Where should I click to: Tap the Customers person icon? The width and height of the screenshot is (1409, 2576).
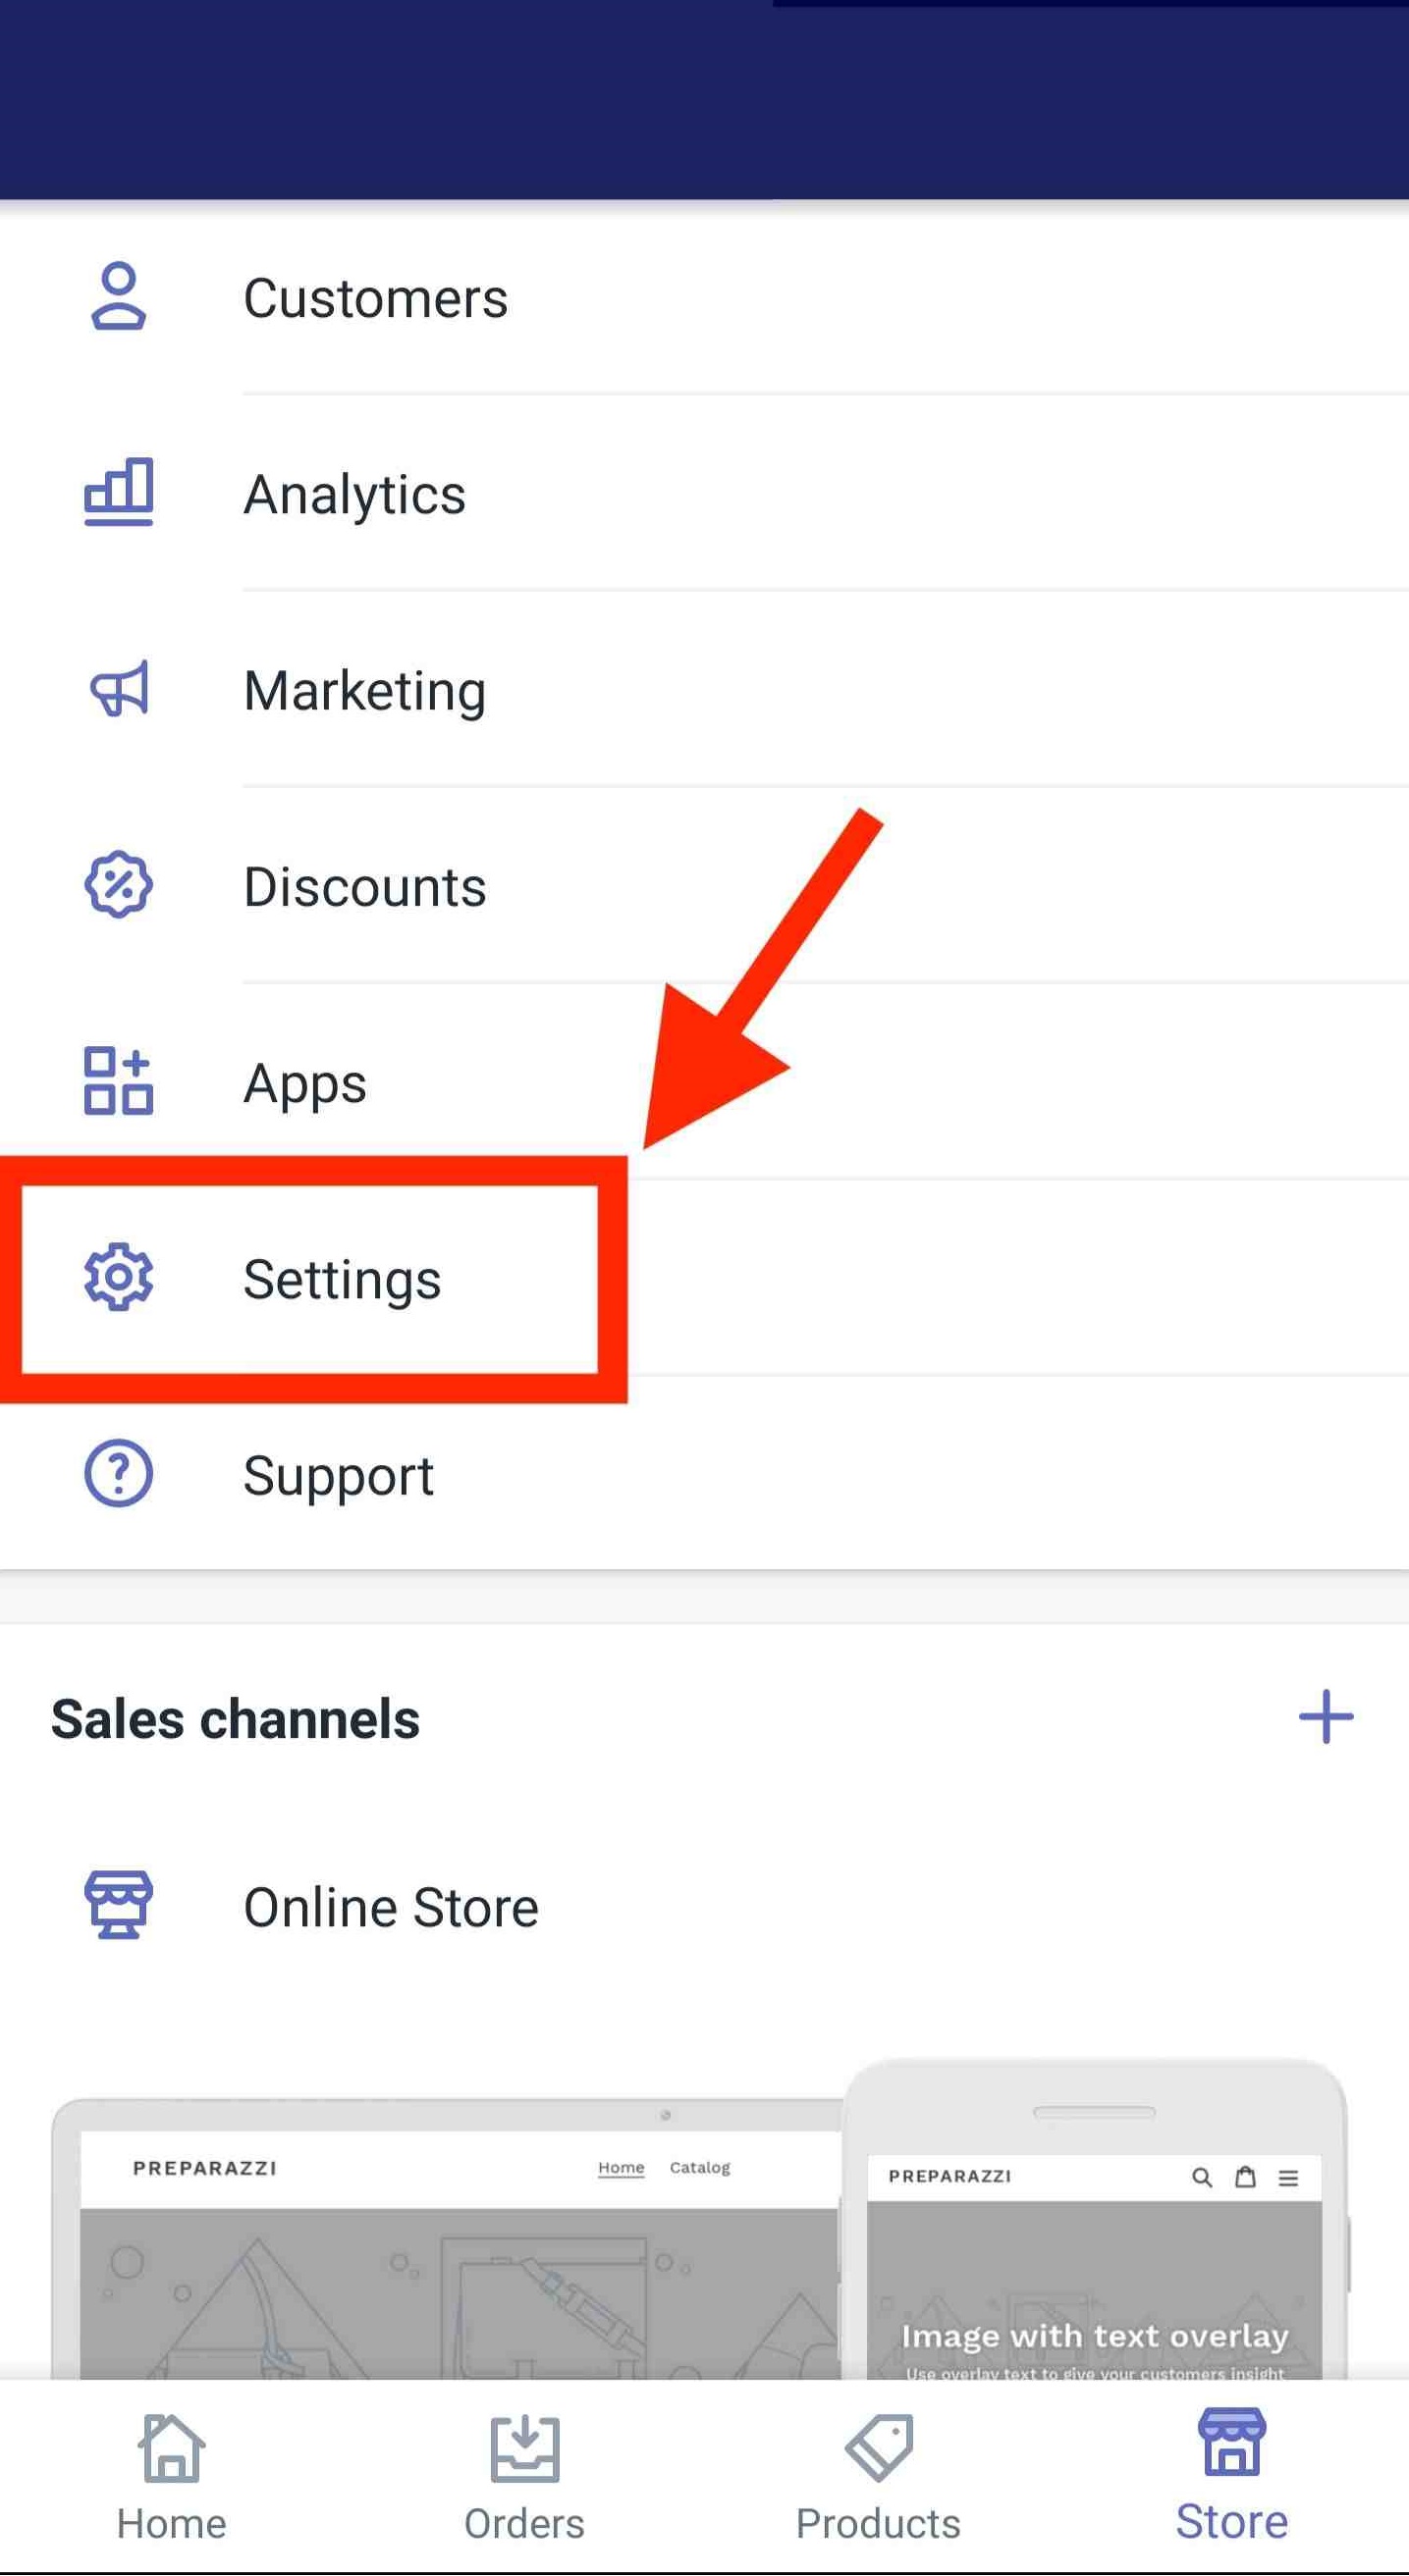(118, 297)
